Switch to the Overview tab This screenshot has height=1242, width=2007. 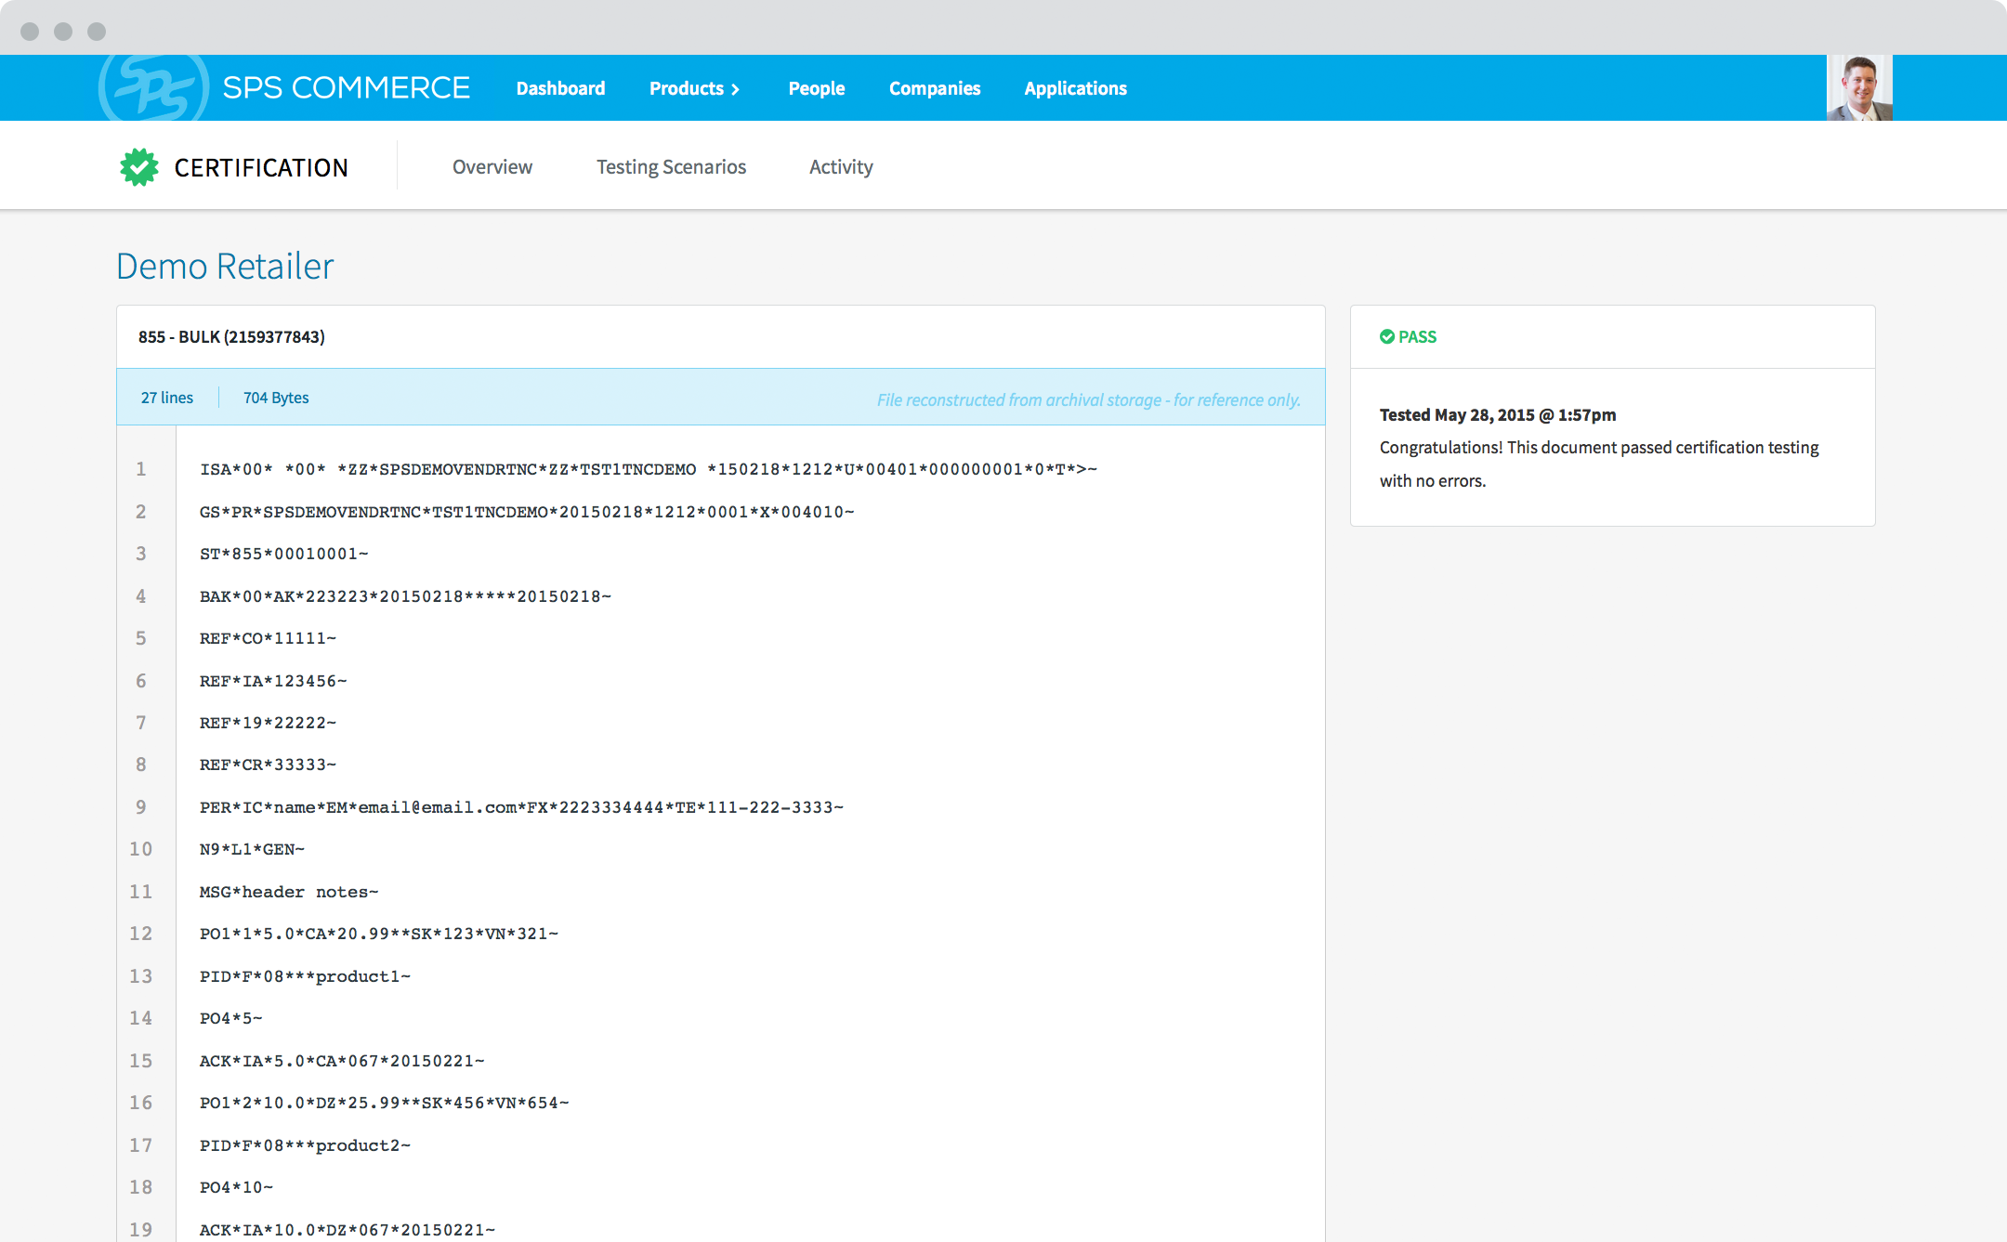[x=492, y=167]
